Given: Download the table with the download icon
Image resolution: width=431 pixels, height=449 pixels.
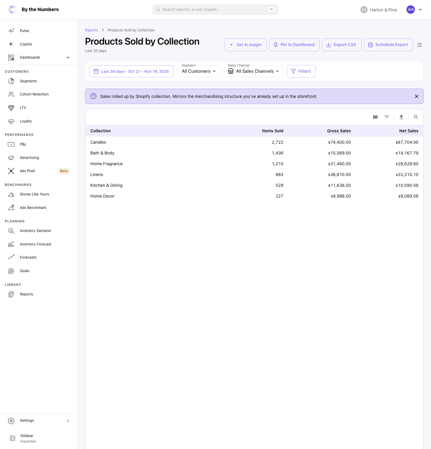Looking at the screenshot, I should pos(401,117).
